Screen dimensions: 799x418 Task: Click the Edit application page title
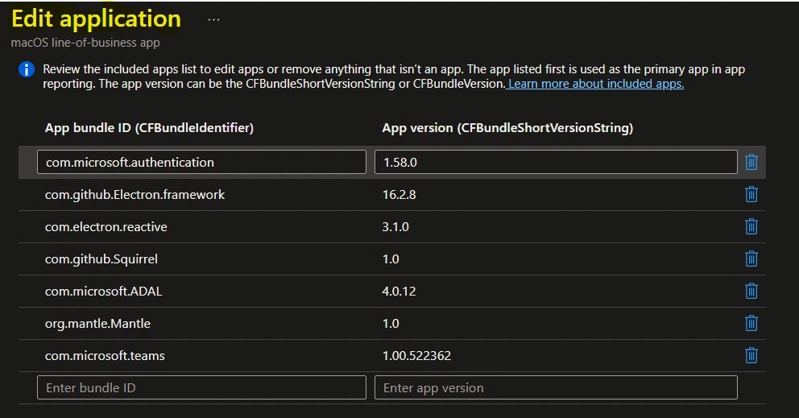tap(97, 19)
